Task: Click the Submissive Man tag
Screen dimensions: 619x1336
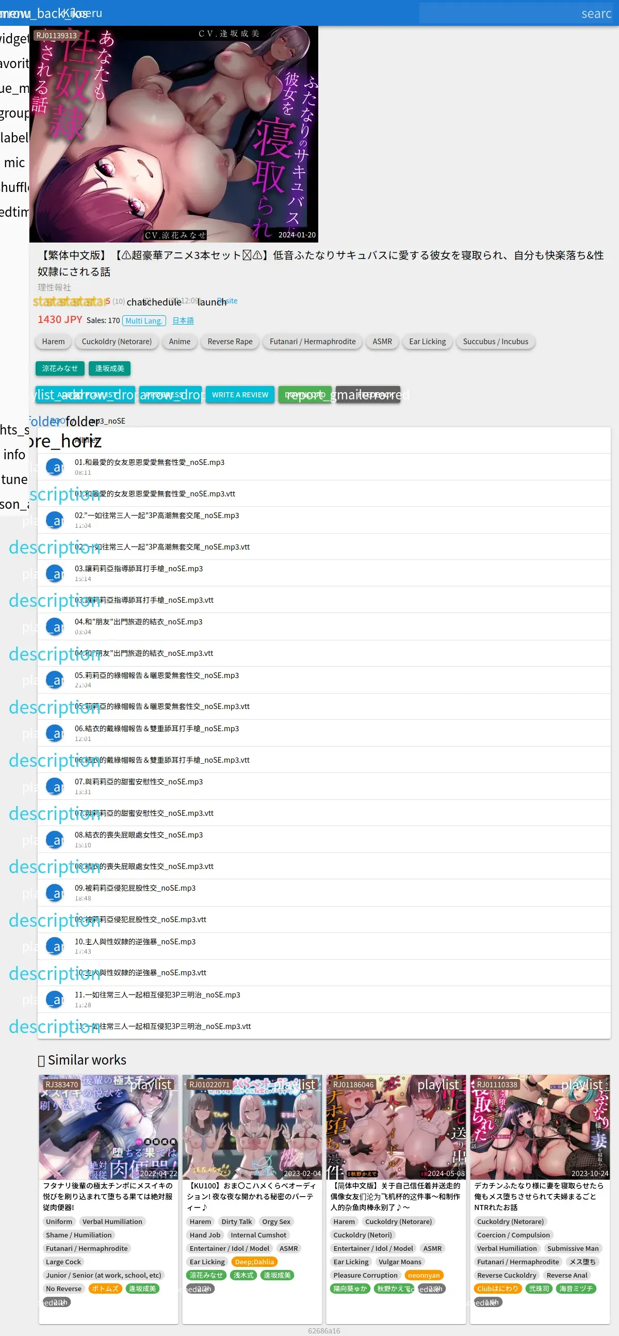Action: 573,1248
